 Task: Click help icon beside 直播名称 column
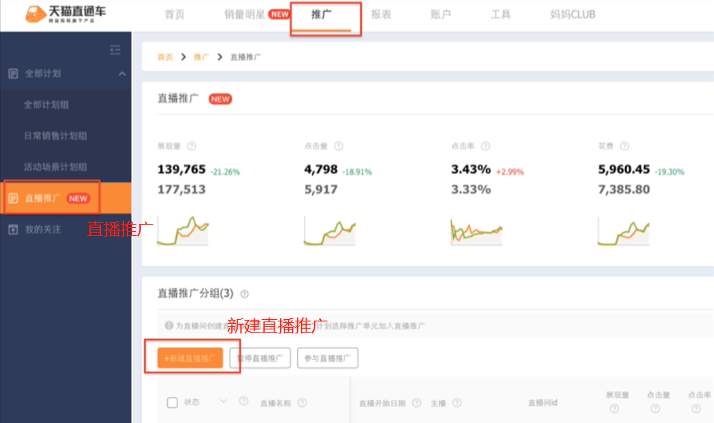click(302, 403)
